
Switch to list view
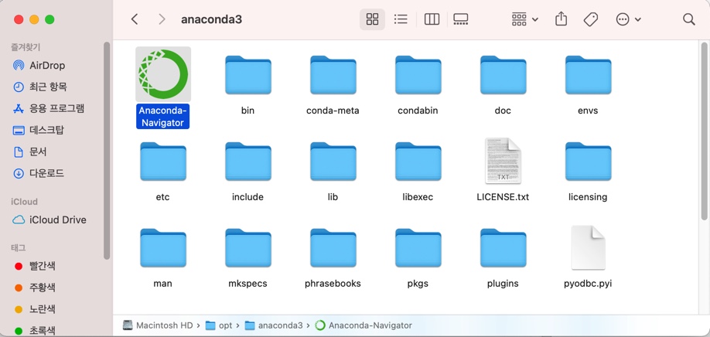pyautogui.click(x=401, y=19)
